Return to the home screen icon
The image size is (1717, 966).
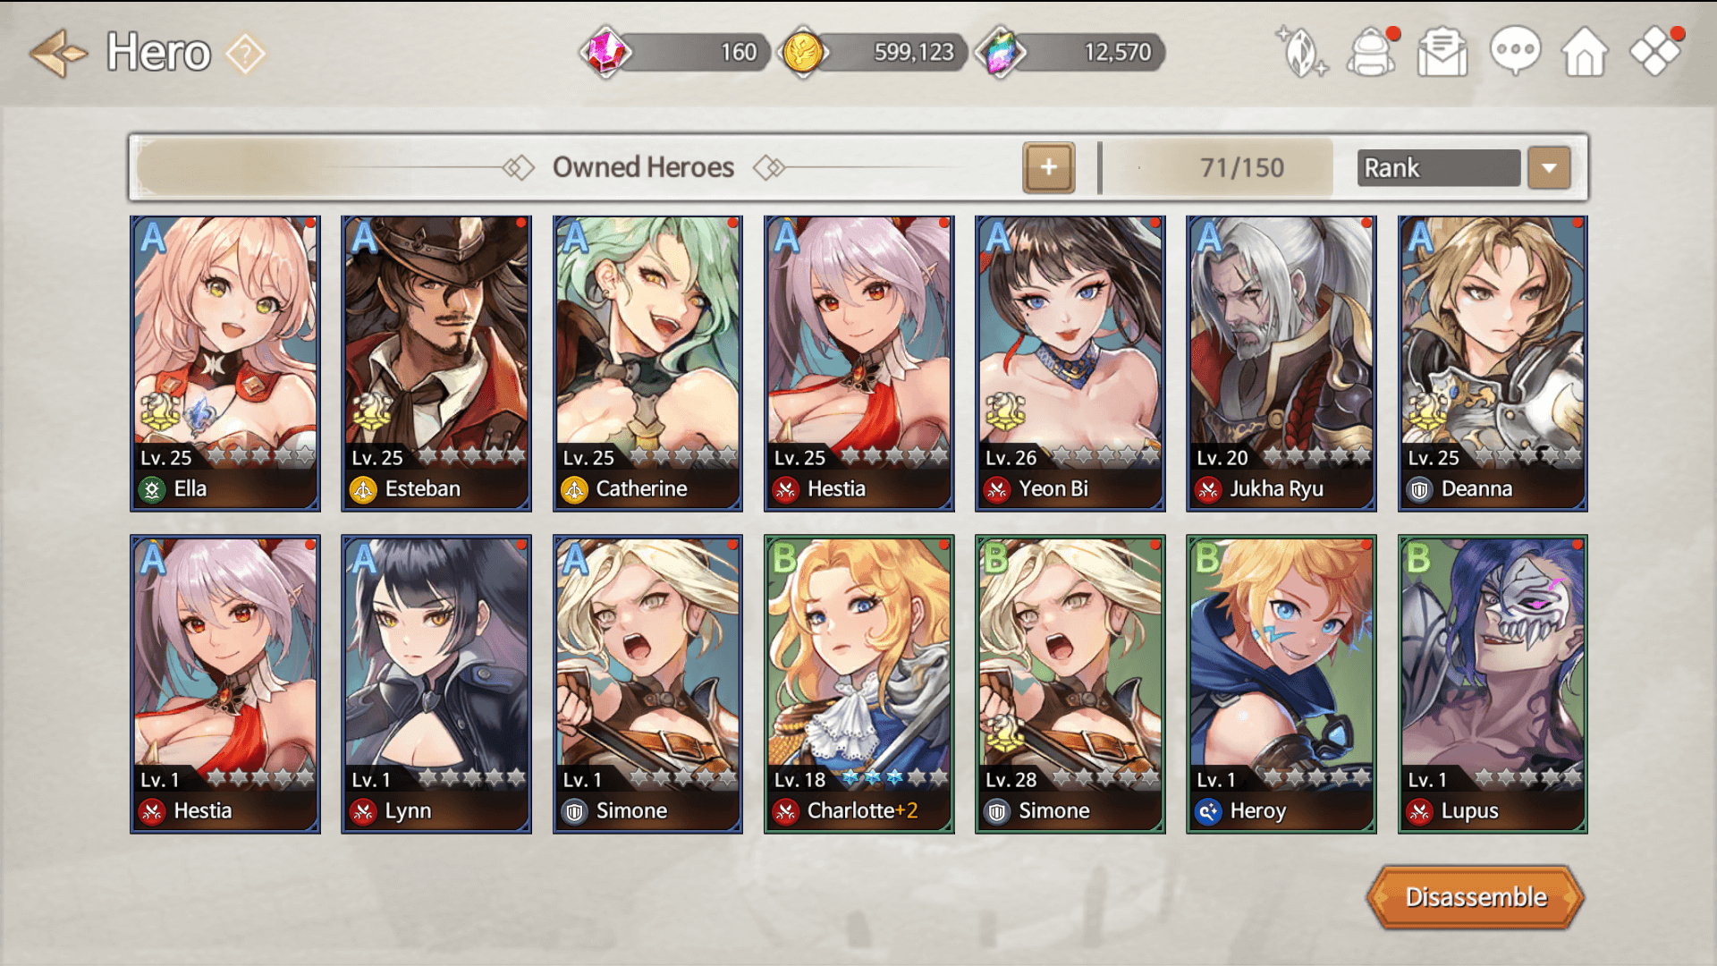click(1584, 52)
